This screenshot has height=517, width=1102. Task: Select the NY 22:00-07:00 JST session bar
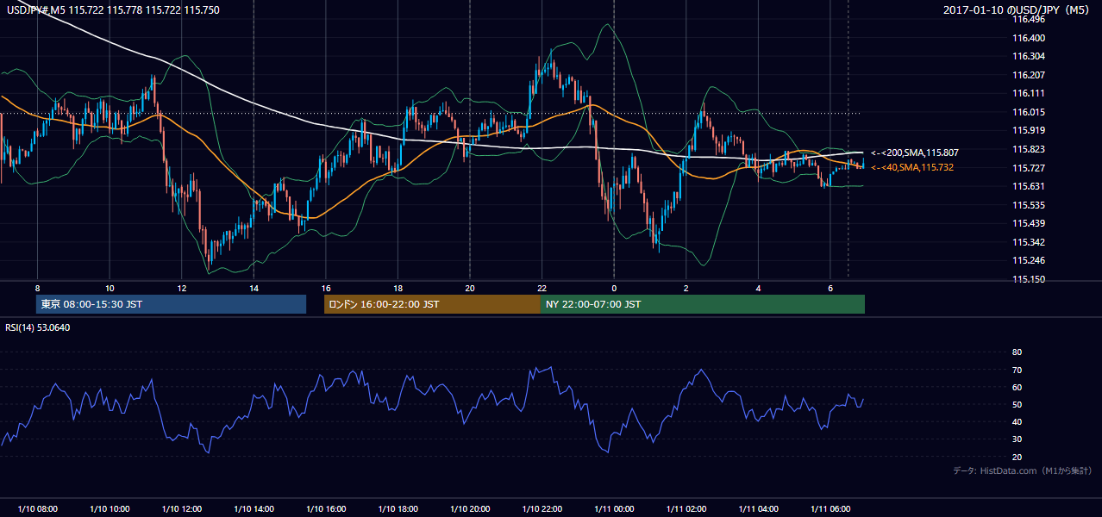[x=703, y=304]
